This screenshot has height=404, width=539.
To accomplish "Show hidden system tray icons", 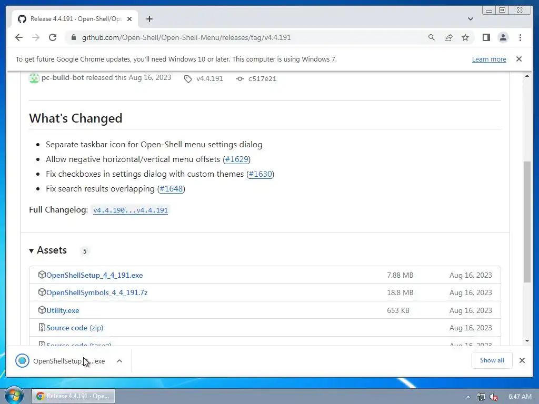I will click(468, 397).
